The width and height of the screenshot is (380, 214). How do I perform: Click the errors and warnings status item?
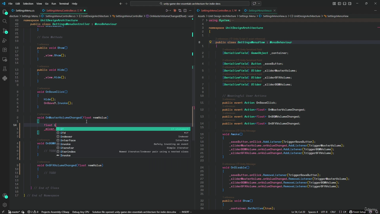click(x=33, y=212)
